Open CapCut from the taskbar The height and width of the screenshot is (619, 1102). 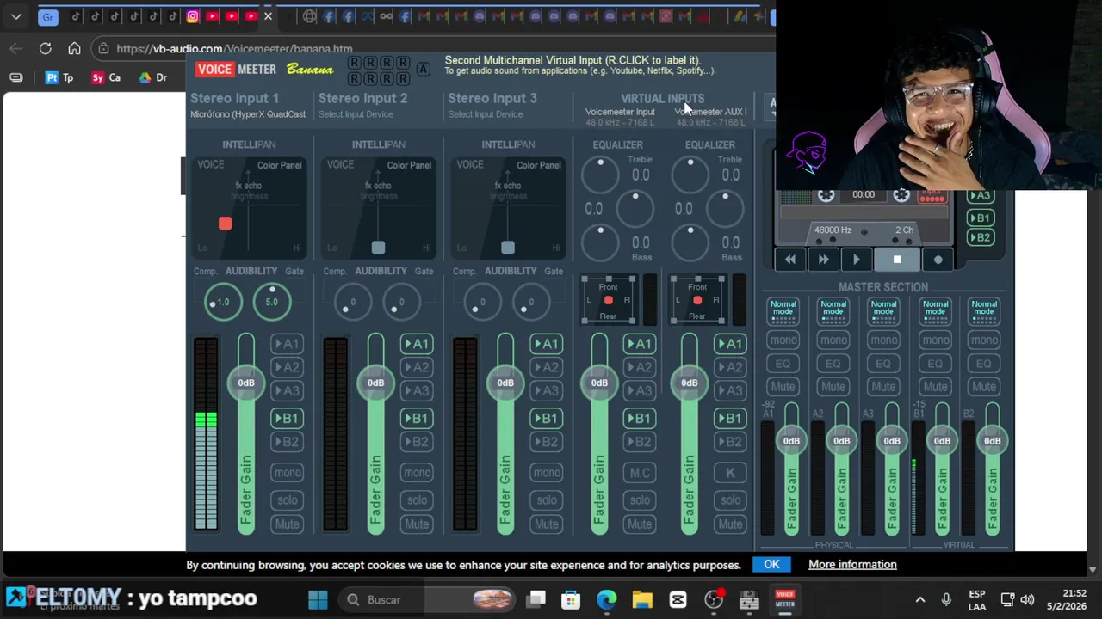pos(678,599)
